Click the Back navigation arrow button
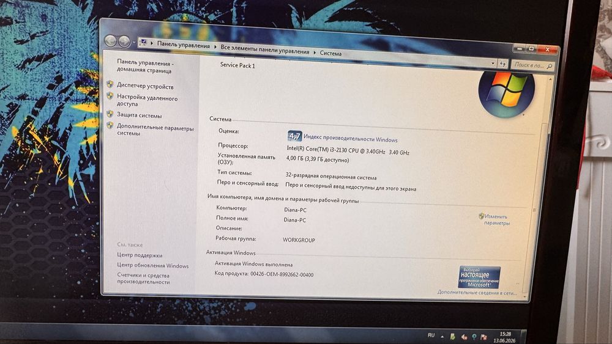 (110, 40)
